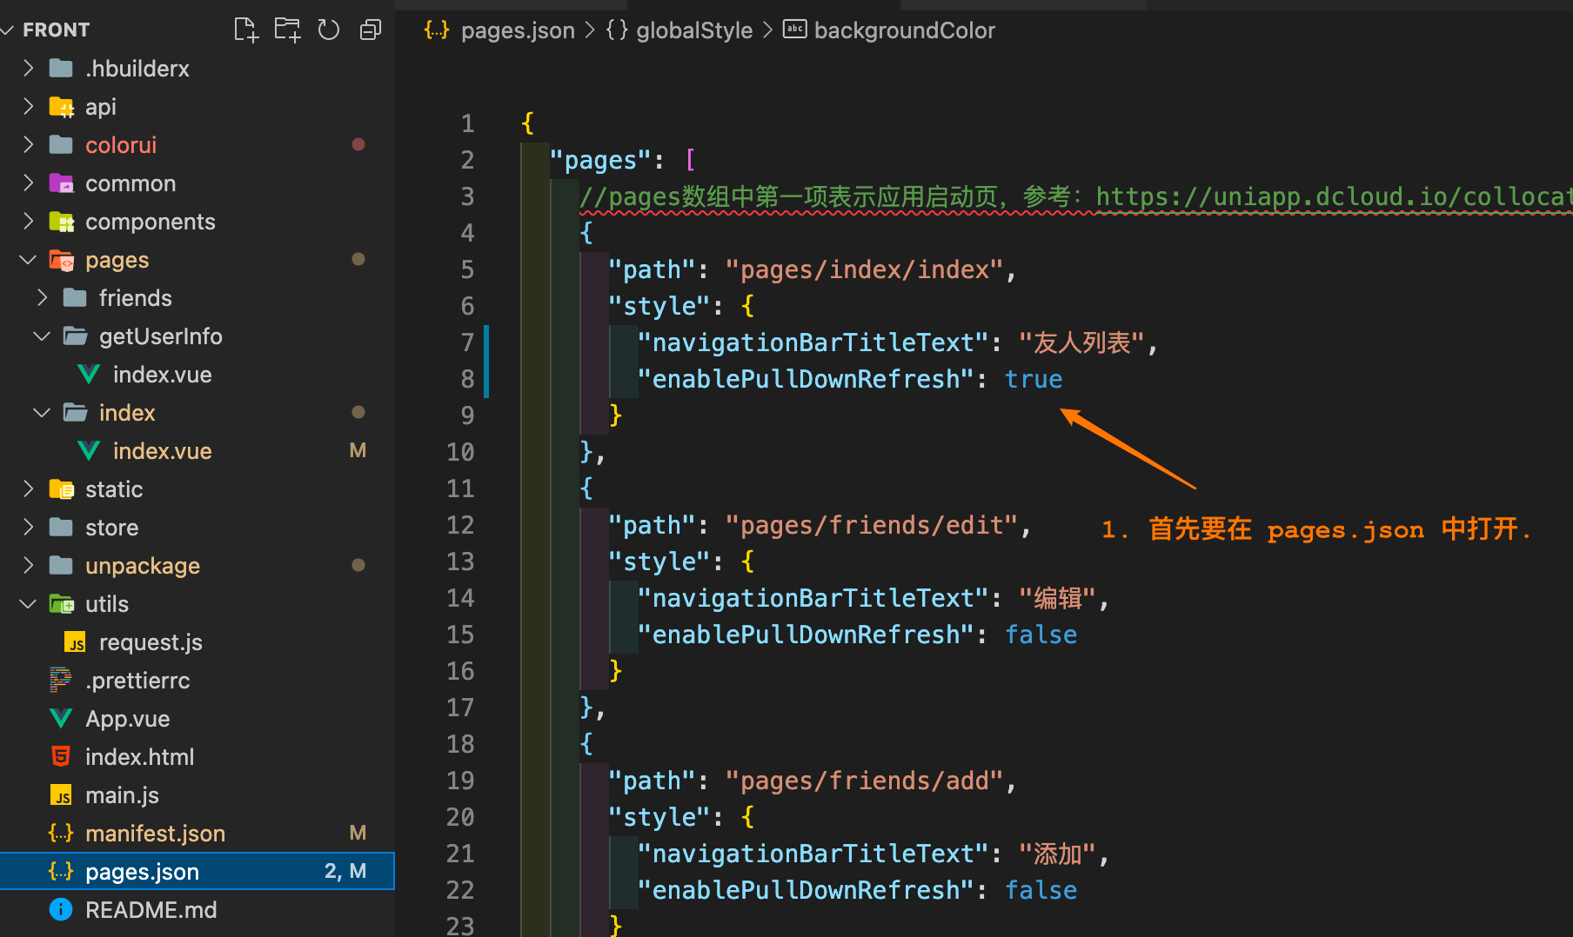Open request.js file
This screenshot has height=937, width=1573.
point(151,642)
